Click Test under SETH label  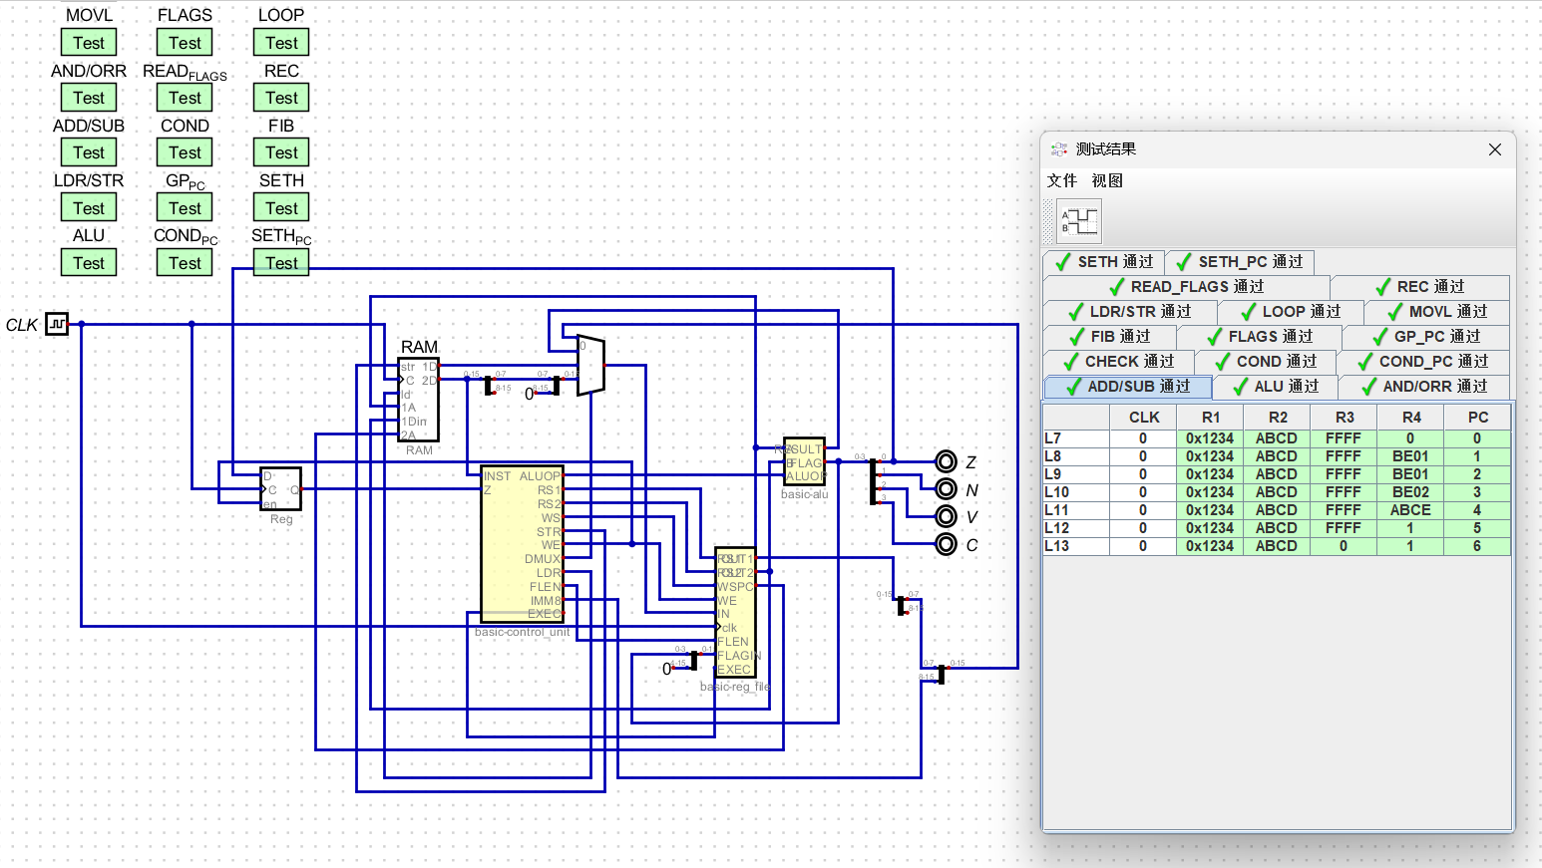pos(281,208)
